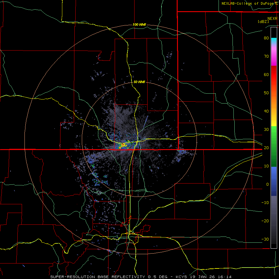279x279 pixels.
Task: Click the 60 dBZ legend value
Action: click(x=266, y=74)
